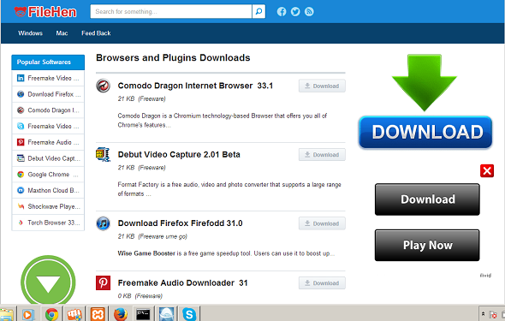Click Debut Video Capture sidebar icon

(x=21, y=158)
